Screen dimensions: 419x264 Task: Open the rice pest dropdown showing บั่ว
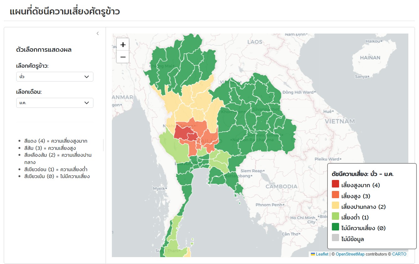coord(55,77)
